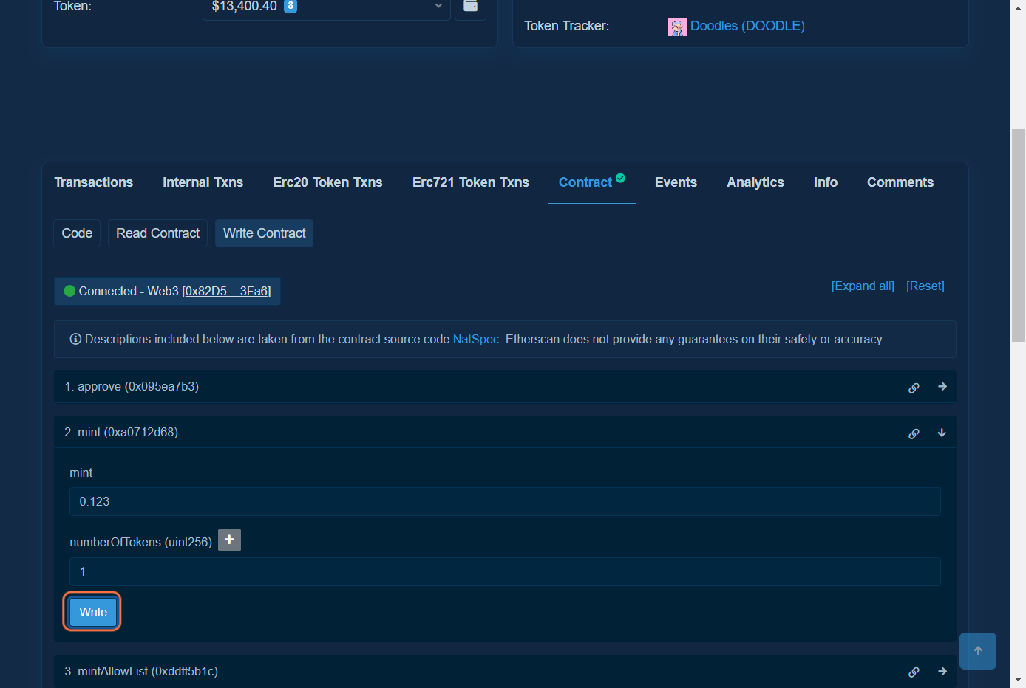Click the Connected Web3 address button
The height and width of the screenshot is (688, 1026).
pos(167,291)
